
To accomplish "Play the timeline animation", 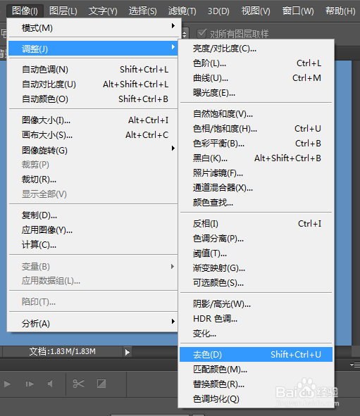I will pyautogui.click(x=7, y=384).
